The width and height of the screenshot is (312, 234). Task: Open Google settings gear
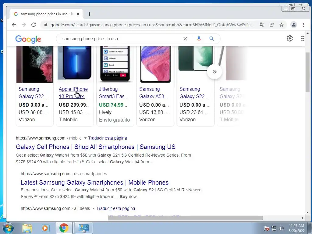(x=290, y=38)
